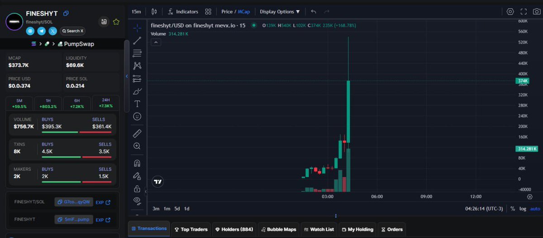Select the ruler measure tool
This screenshot has height=238, width=543.
tap(137, 133)
